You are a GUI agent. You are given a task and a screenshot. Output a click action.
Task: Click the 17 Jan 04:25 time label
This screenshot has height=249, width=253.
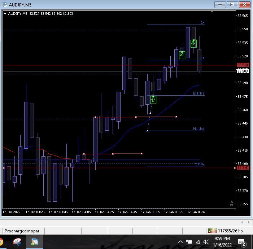tap(104, 212)
